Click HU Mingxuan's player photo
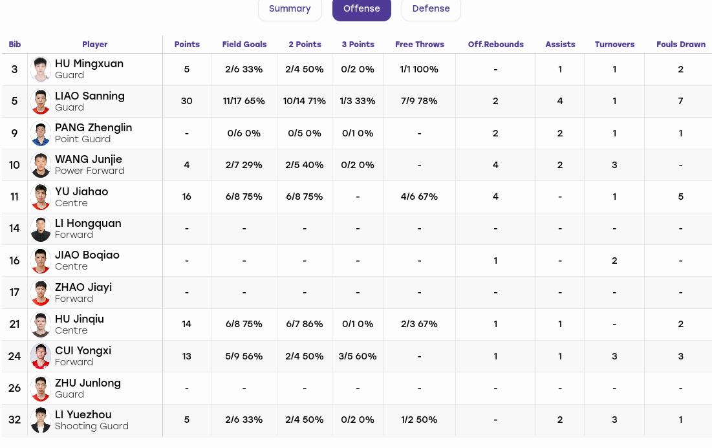The height and width of the screenshot is (448, 712). click(40, 69)
